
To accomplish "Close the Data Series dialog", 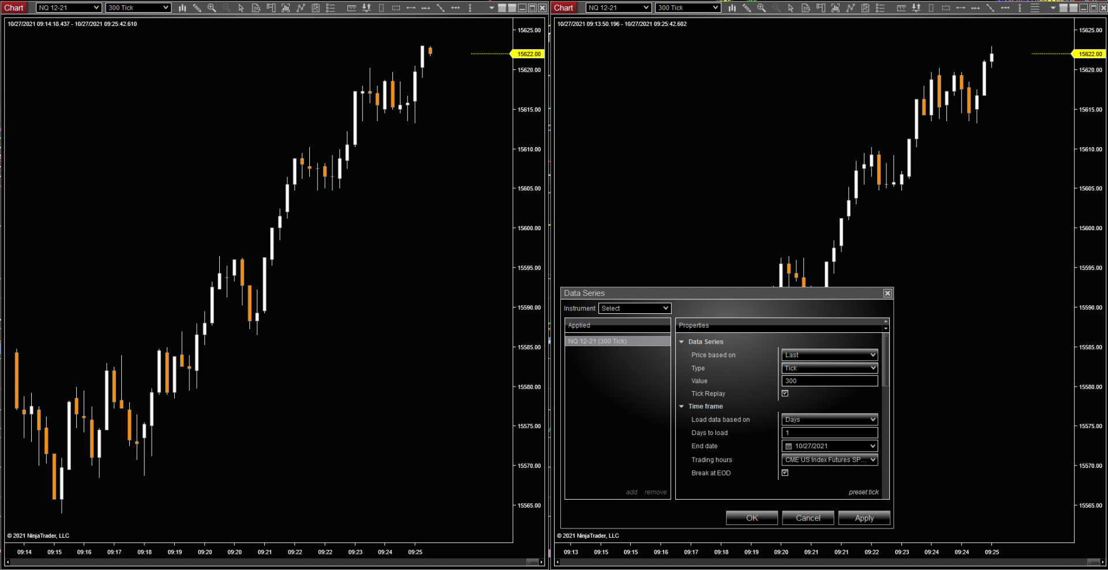I will tap(888, 293).
